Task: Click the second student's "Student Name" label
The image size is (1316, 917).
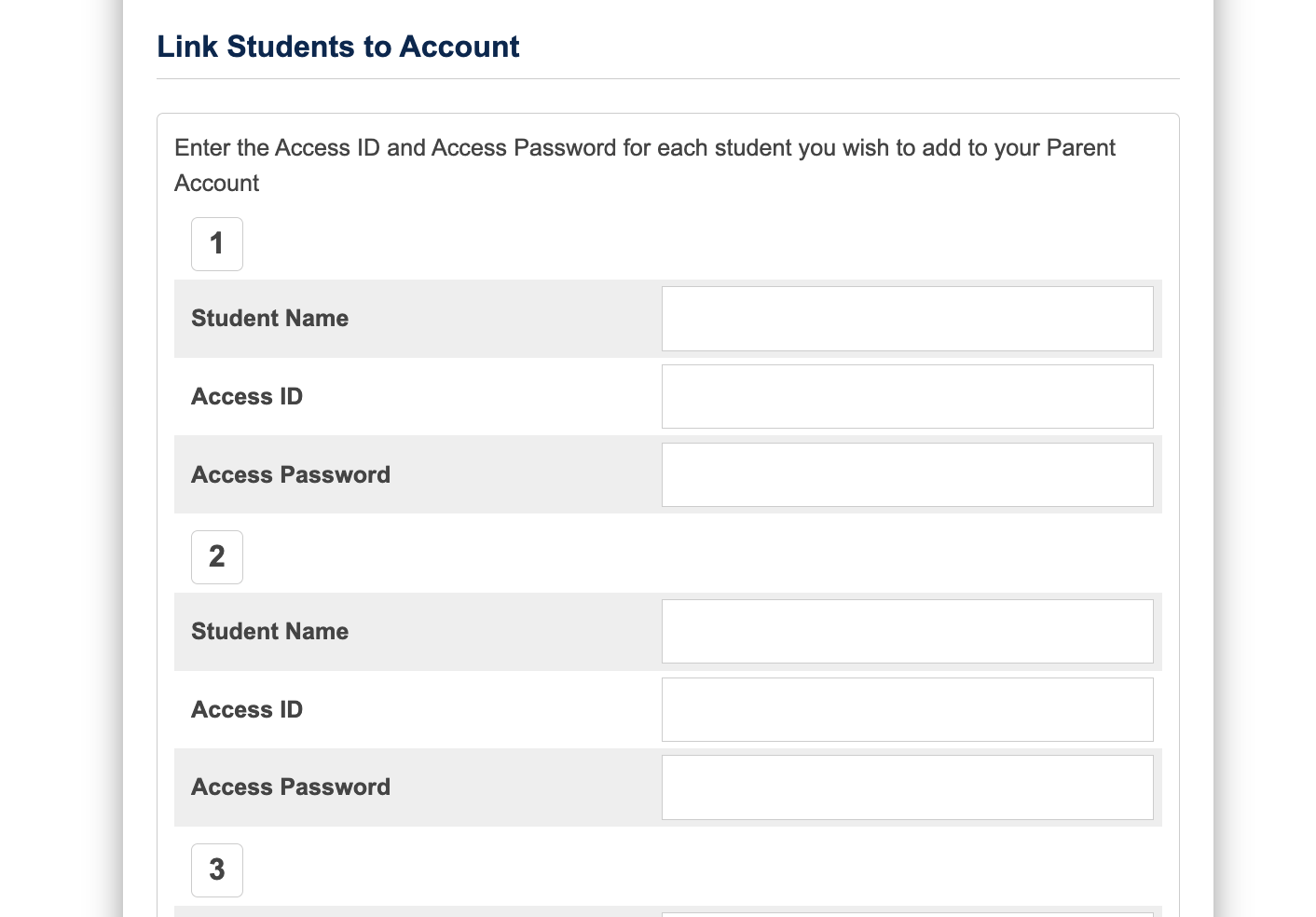Action: coord(269,632)
